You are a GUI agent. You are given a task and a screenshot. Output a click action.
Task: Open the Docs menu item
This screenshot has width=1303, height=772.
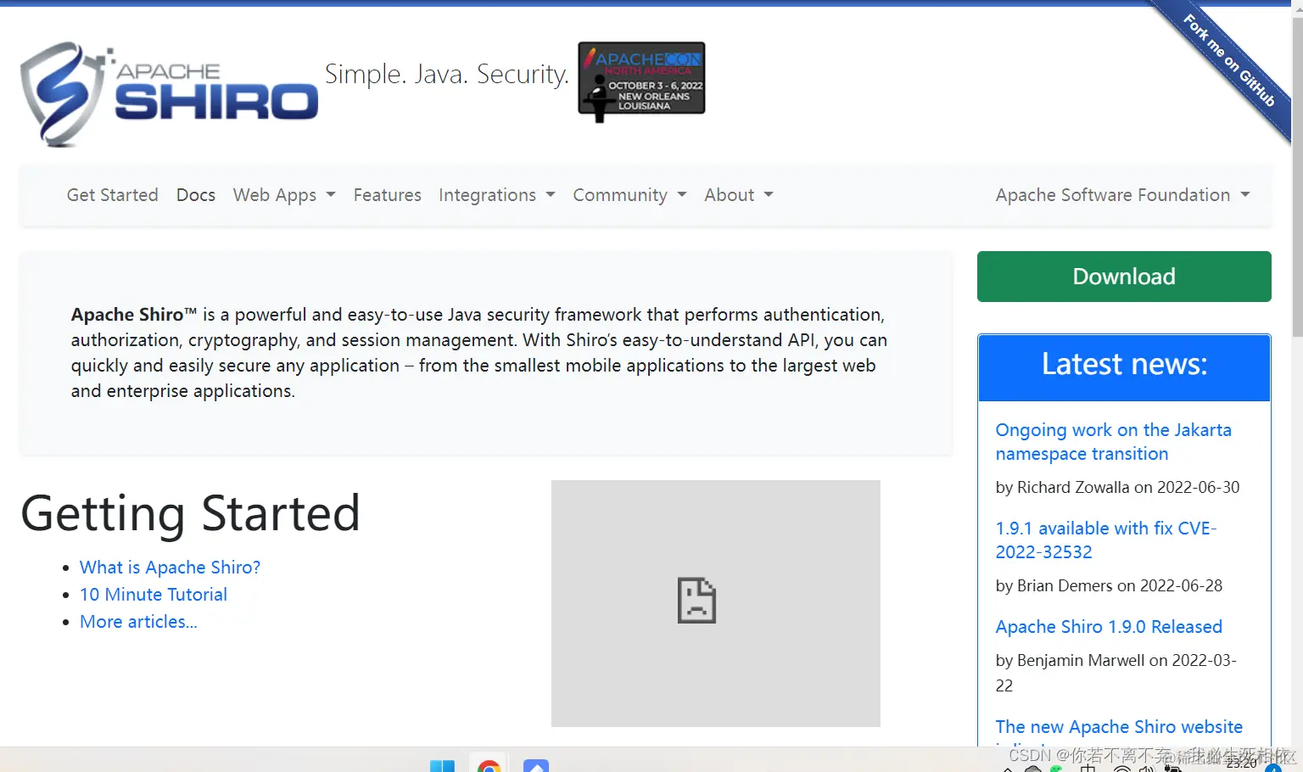pos(196,195)
